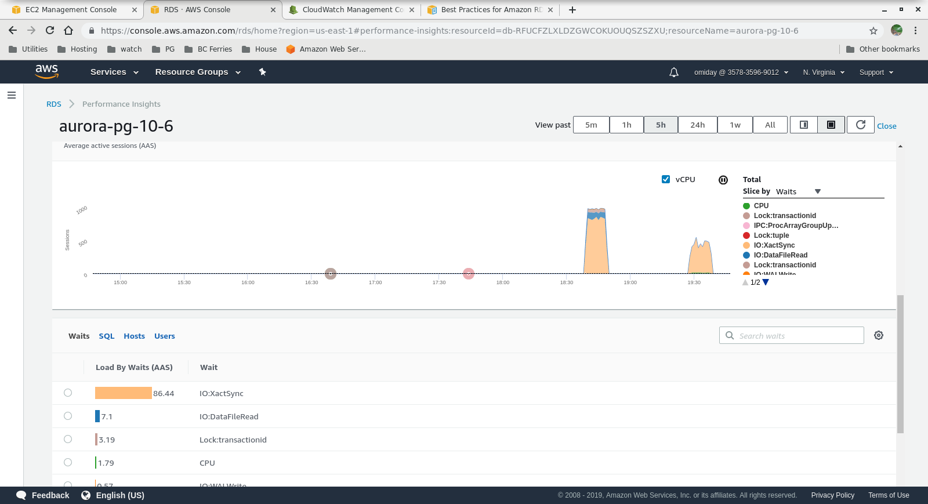Go to browser home page

(x=68, y=30)
